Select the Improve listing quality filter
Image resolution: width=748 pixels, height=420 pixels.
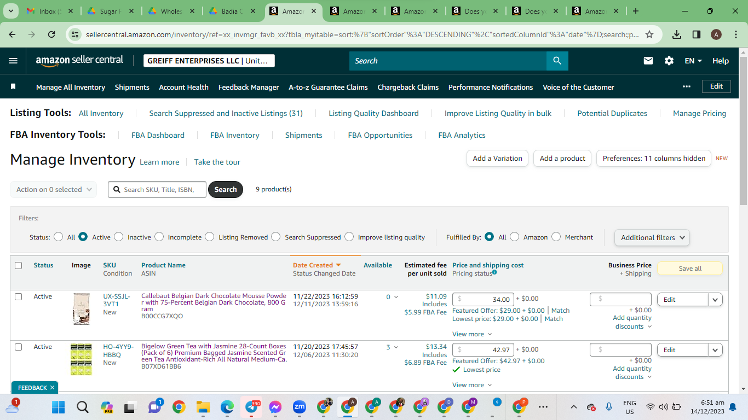(349, 237)
